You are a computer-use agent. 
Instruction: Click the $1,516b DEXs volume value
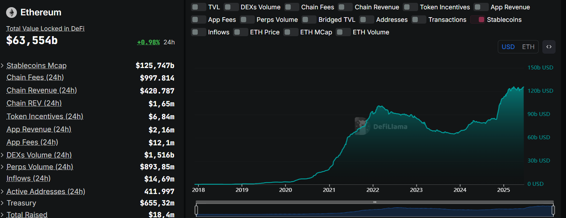coord(159,155)
